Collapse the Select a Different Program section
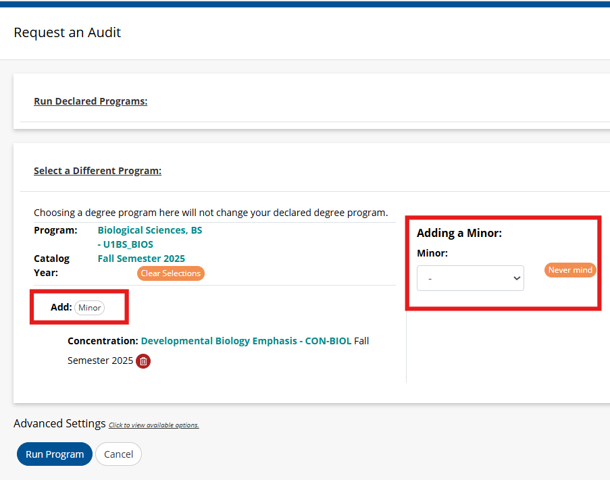The width and height of the screenshot is (610, 480). 98,171
